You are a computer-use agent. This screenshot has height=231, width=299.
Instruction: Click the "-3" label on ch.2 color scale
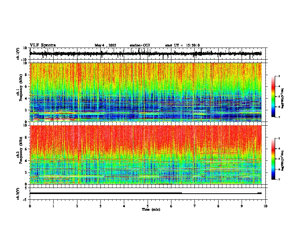[278, 139]
